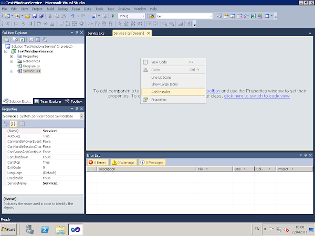This screenshot has height=236, width=315.
Task: Click the Open File folder icon
Action: pos(28,16)
